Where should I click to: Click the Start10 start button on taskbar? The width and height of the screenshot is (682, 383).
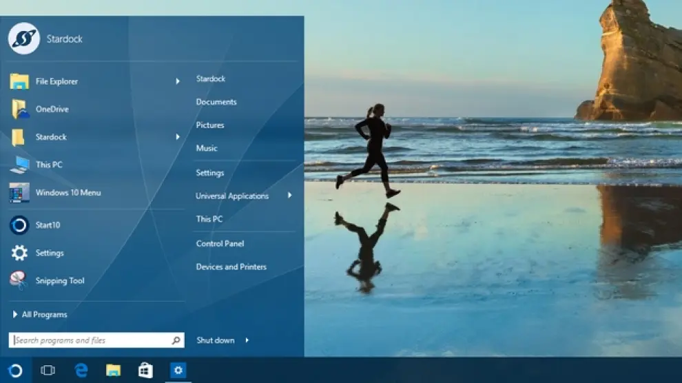pos(15,371)
